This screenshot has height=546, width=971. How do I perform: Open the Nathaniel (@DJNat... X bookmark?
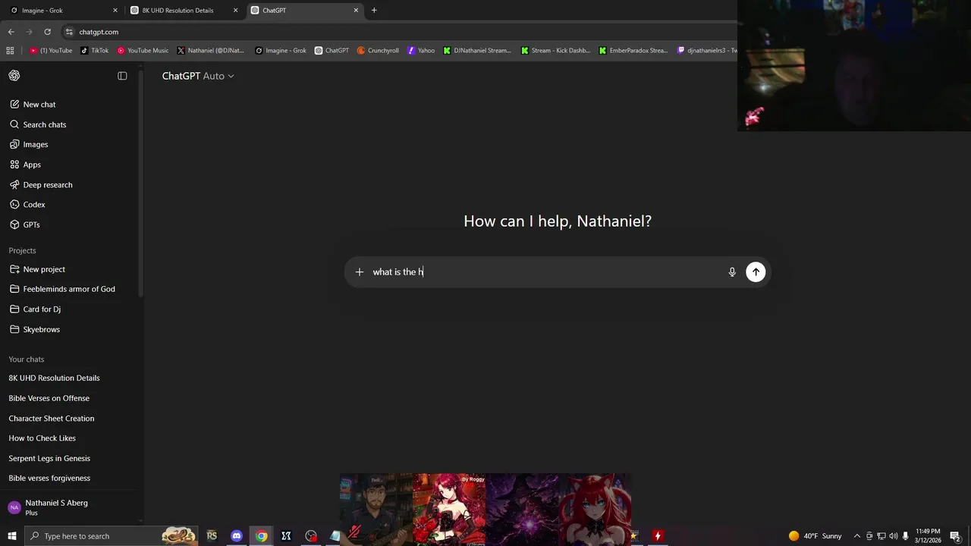click(211, 51)
